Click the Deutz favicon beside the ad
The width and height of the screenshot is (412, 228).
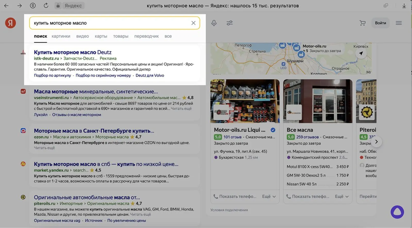[x=23, y=52]
